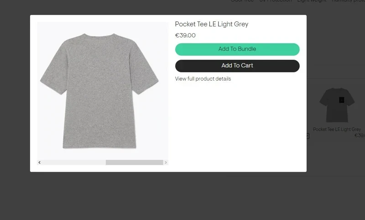Open the dimmed Pocket Tee LE Light Grey product name
Viewport: 365px width, 220px height.
point(337,129)
